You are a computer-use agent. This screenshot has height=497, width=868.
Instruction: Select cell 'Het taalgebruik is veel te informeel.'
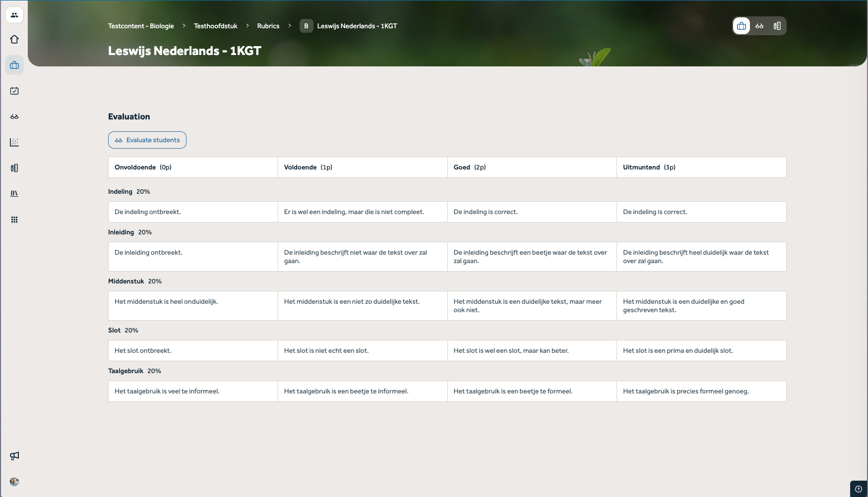(193, 391)
